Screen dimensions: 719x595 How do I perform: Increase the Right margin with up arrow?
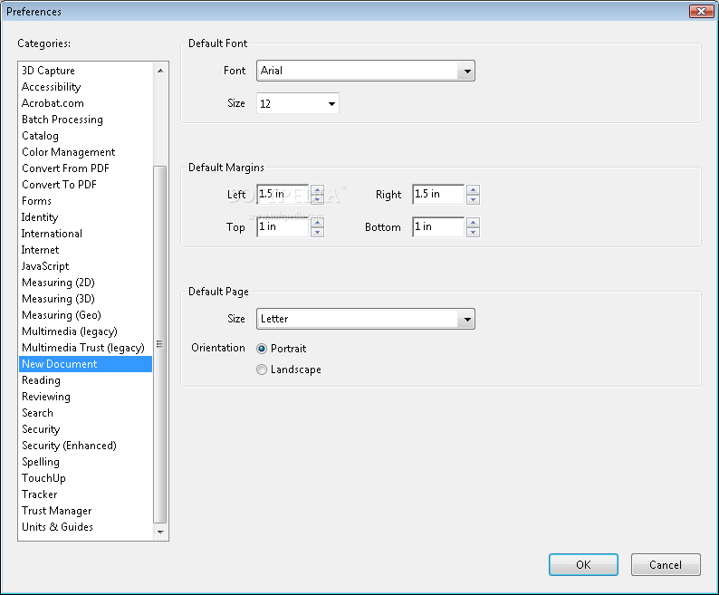(474, 190)
